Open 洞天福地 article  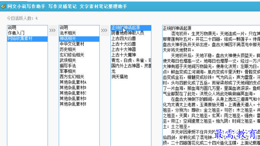[x=131, y=77]
